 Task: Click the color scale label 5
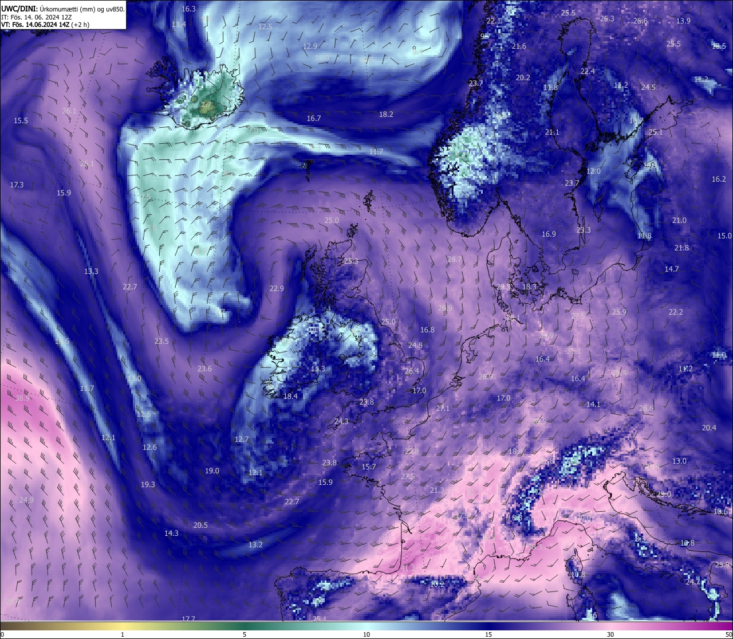point(245,634)
